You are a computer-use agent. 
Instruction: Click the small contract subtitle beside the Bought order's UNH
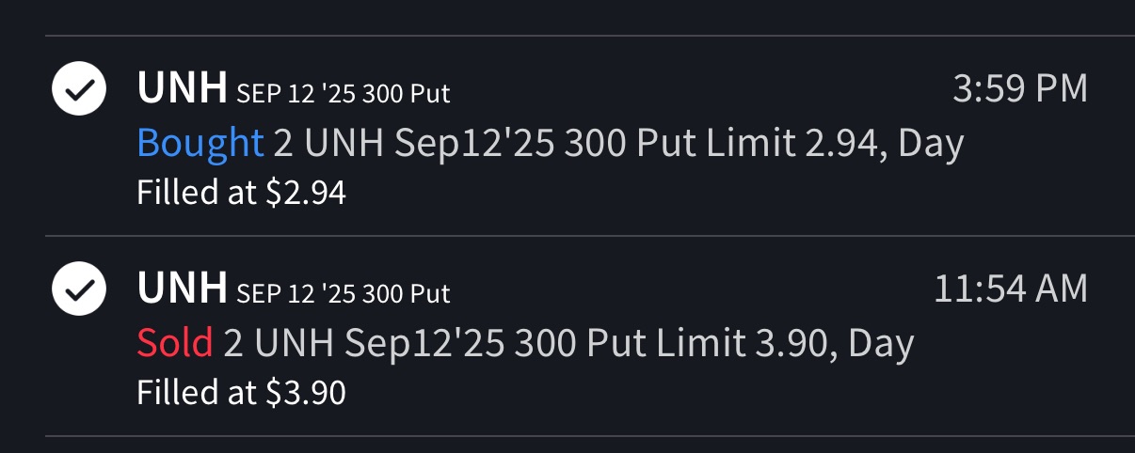point(343,94)
